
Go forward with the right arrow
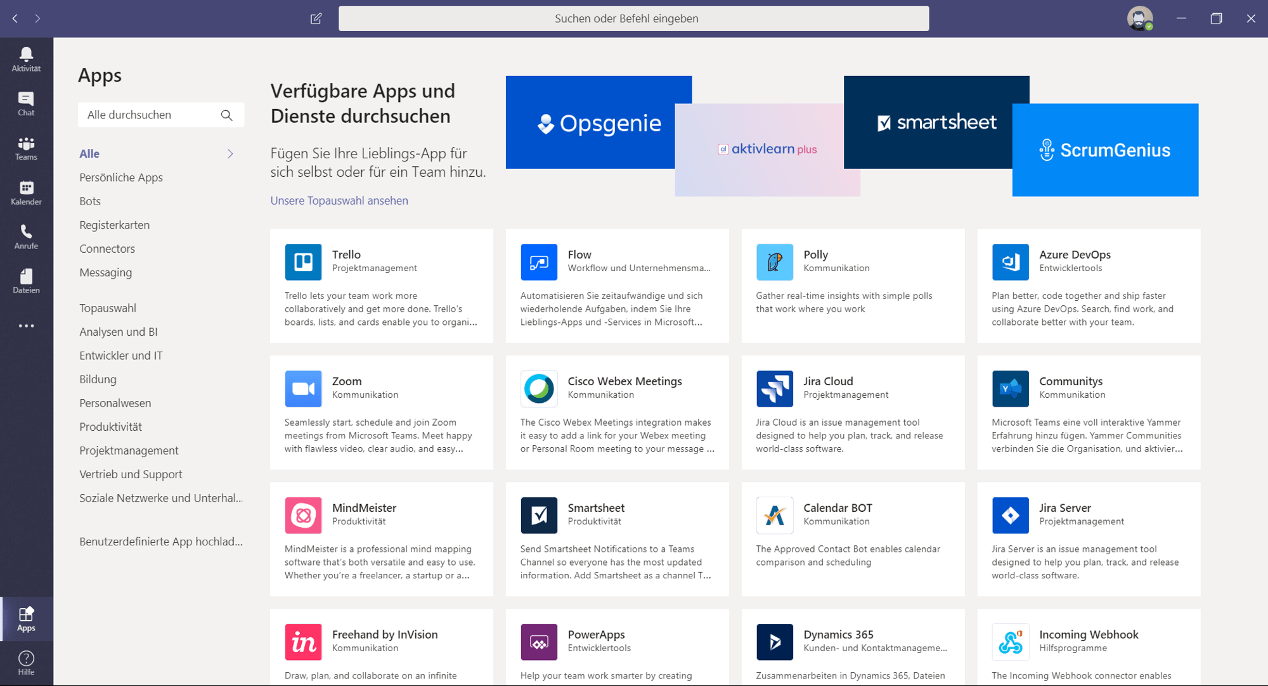pyautogui.click(x=38, y=18)
